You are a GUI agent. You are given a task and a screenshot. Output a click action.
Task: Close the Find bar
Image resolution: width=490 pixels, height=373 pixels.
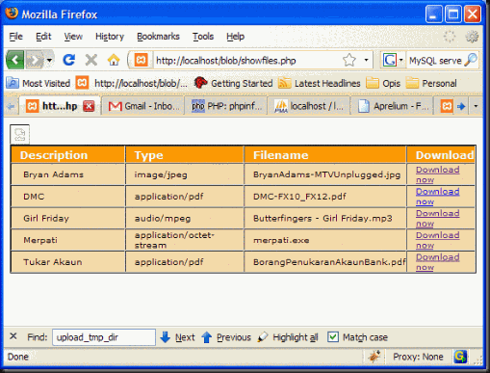tap(13, 336)
